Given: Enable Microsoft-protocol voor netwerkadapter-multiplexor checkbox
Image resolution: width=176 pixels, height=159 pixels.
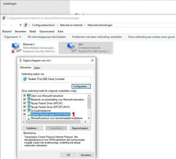Looking at the screenshot, I should click(25, 118).
